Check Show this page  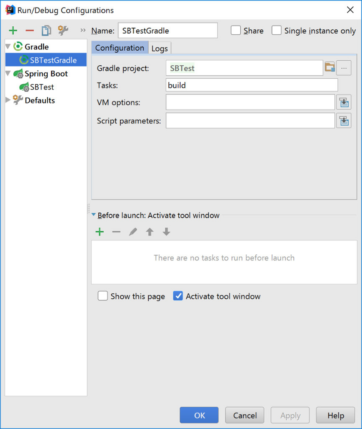(103, 296)
